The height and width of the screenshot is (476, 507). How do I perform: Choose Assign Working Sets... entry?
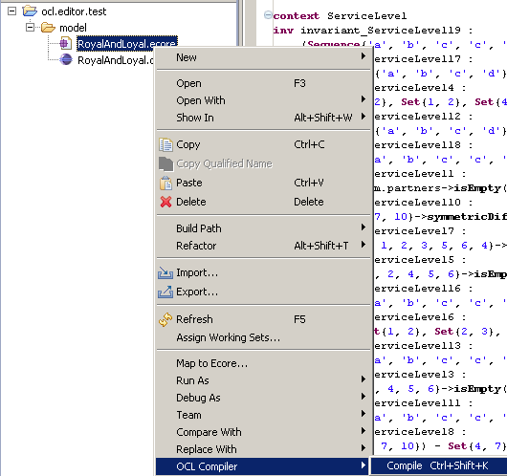tap(263, 337)
